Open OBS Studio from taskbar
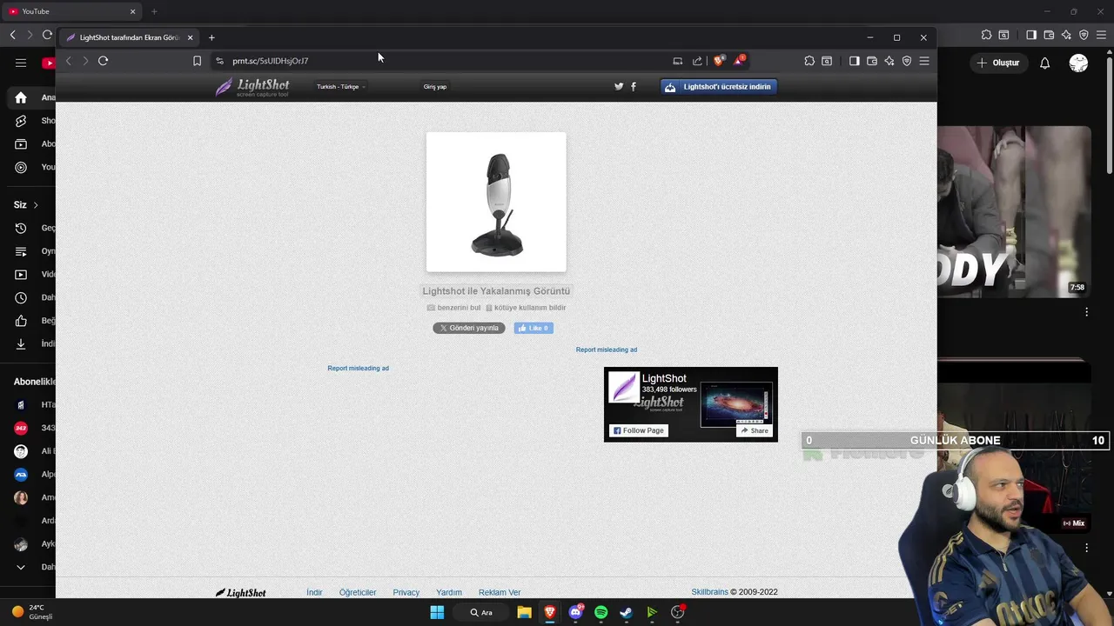The image size is (1114, 626). pos(677,612)
